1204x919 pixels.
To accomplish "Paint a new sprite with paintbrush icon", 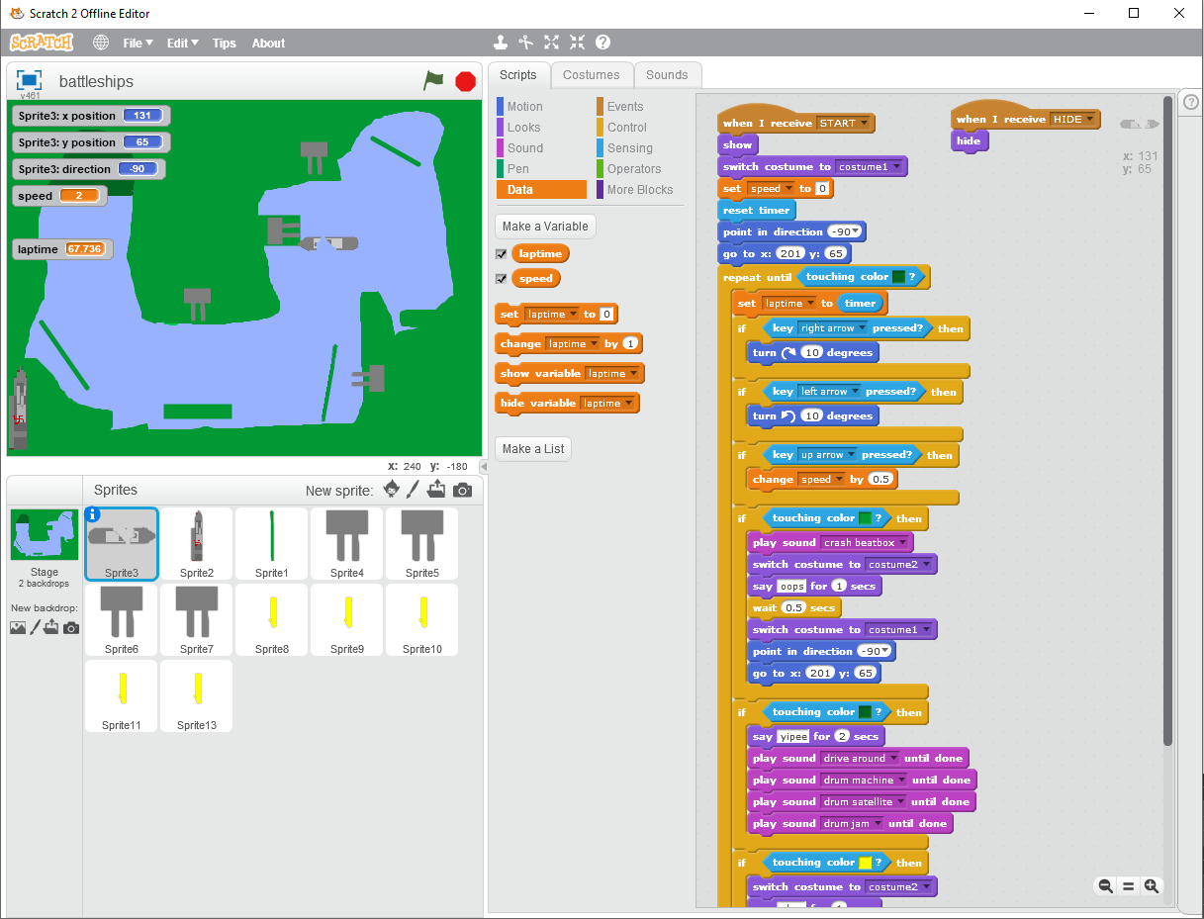I will 414,490.
